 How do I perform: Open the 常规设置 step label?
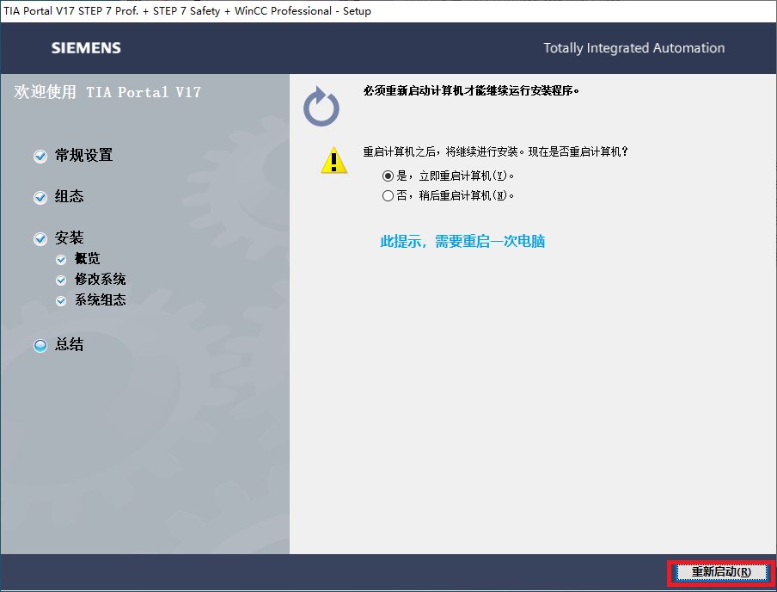[x=84, y=156]
